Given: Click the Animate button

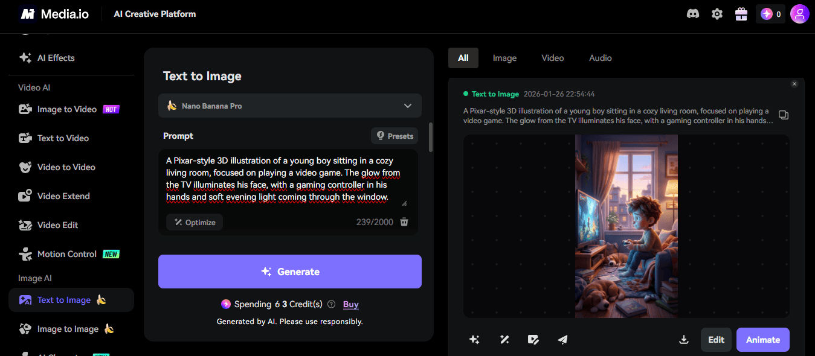Looking at the screenshot, I should pyautogui.click(x=762, y=340).
